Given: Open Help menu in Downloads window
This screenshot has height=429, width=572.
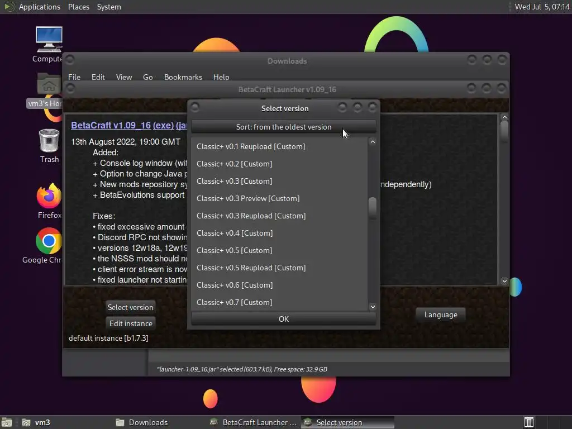Looking at the screenshot, I should pos(221,77).
